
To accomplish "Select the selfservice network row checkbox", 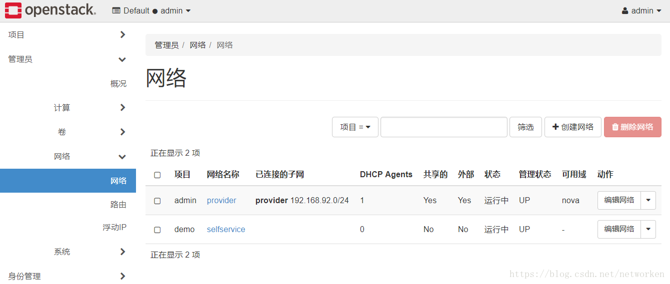I will click(x=157, y=230).
